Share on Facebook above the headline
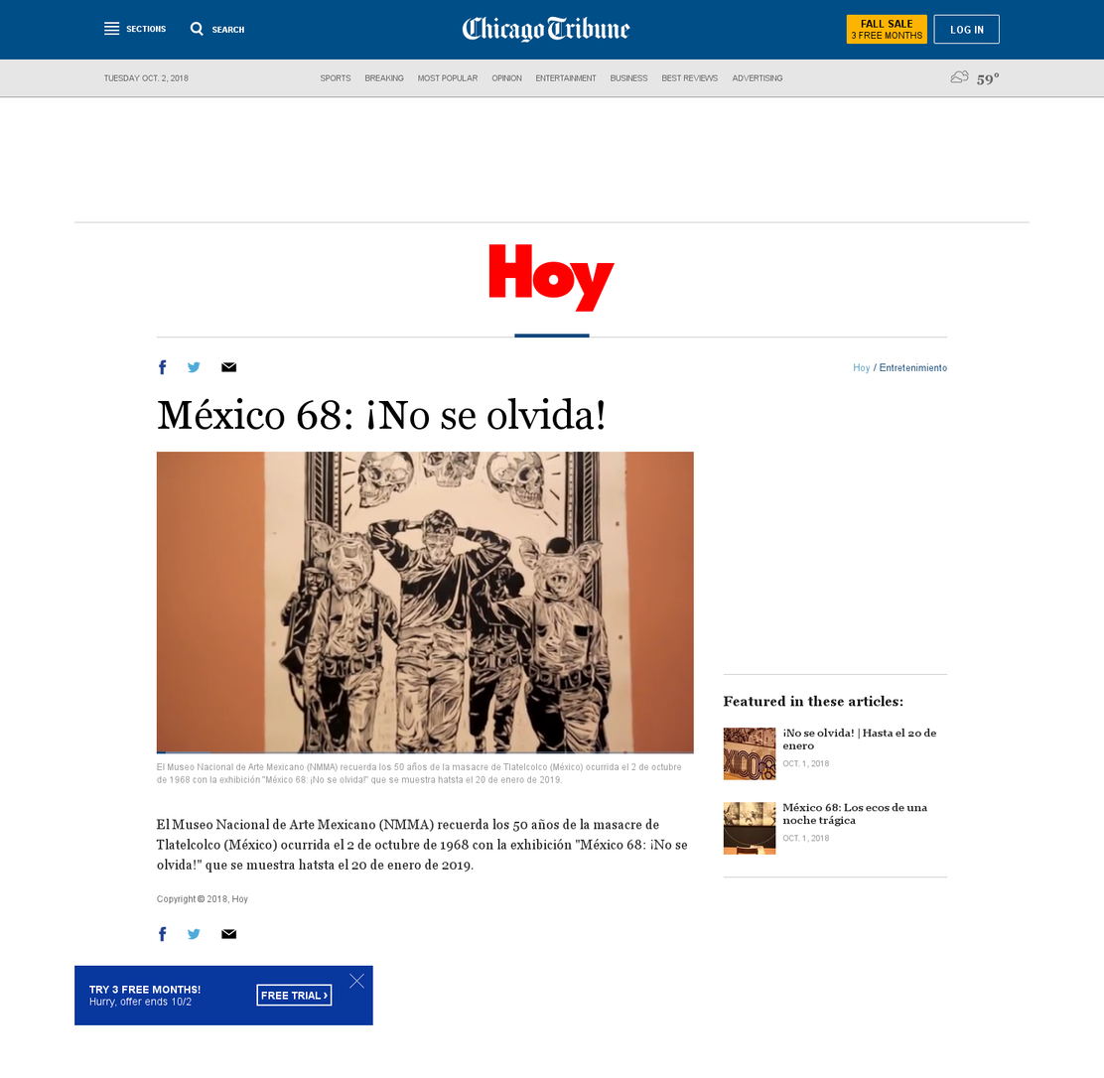Viewport: 1104px width, 1078px height. (x=163, y=367)
